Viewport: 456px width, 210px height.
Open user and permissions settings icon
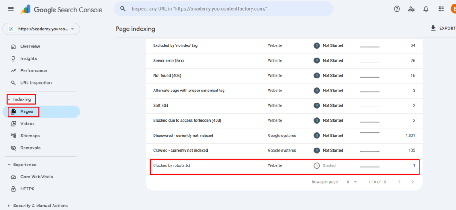[411, 9]
